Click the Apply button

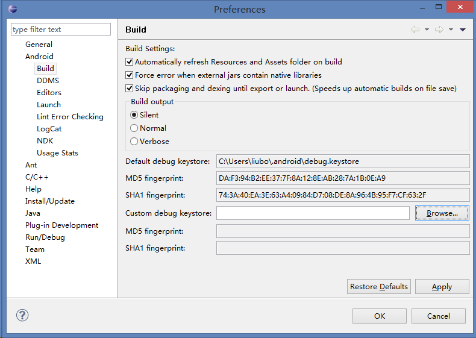(442, 286)
